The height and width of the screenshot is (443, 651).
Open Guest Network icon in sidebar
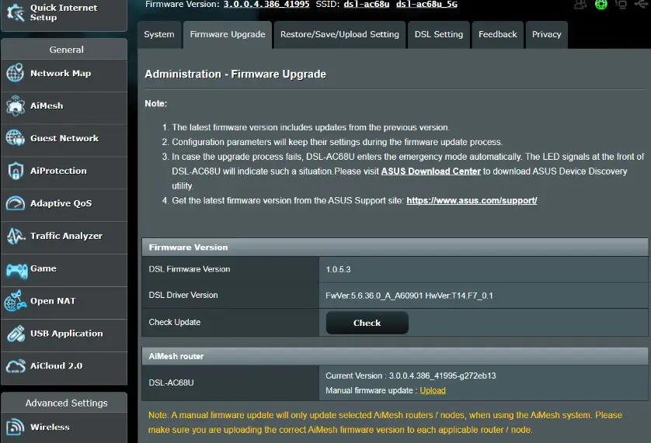click(16, 138)
